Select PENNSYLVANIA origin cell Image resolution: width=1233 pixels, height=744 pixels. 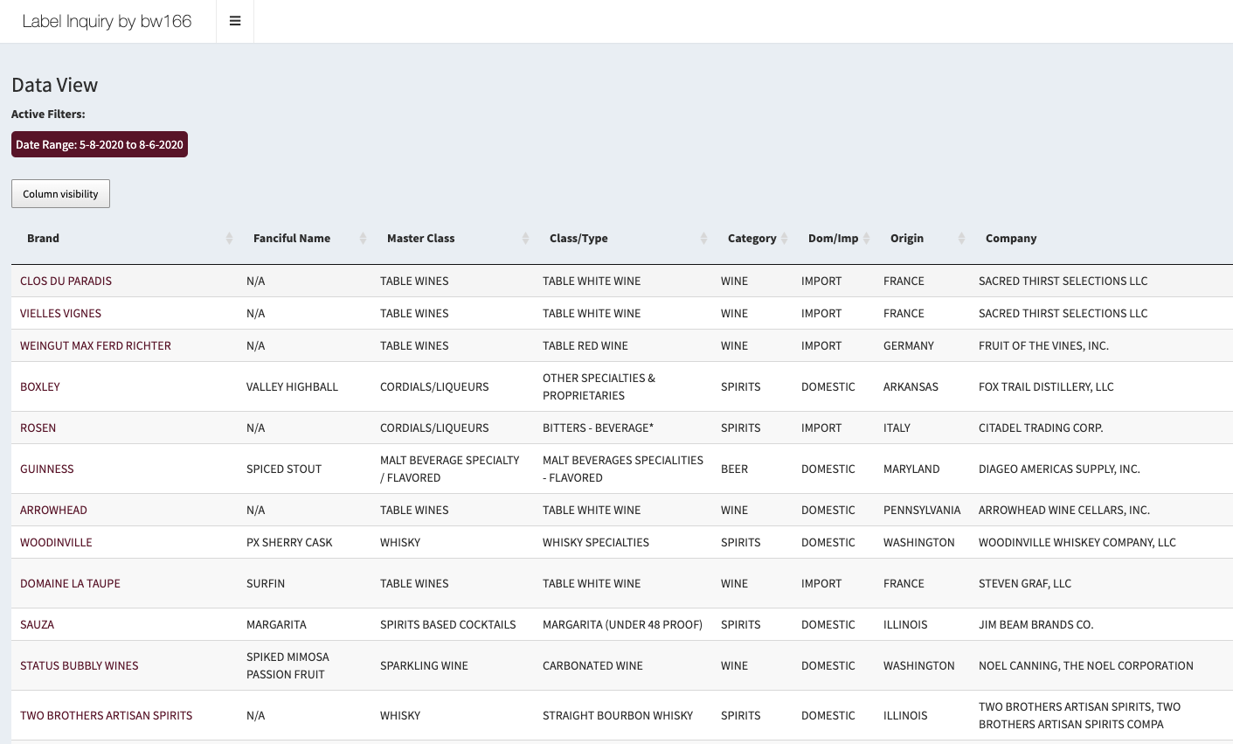(922, 510)
